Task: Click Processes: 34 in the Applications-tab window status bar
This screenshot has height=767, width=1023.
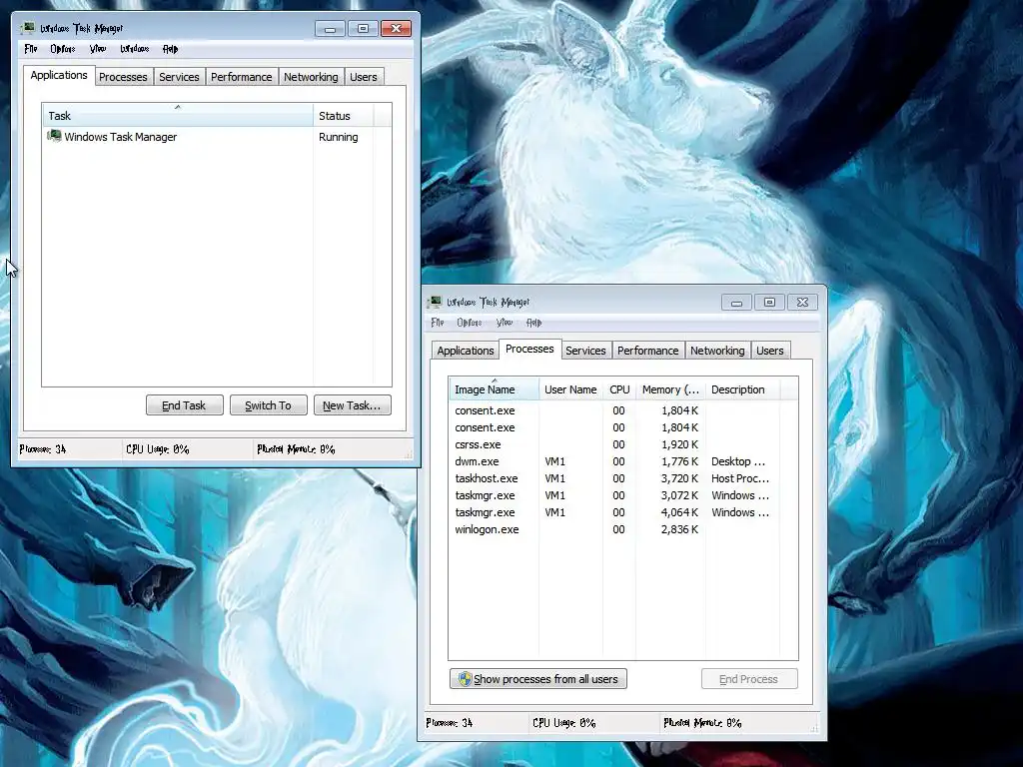Action: (x=42, y=449)
